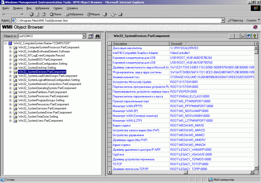Viewport: 261px width, 183px height.
Task: Expand Win32_SystemTimeZone.Setting node
Action: [x=10, y=117]
